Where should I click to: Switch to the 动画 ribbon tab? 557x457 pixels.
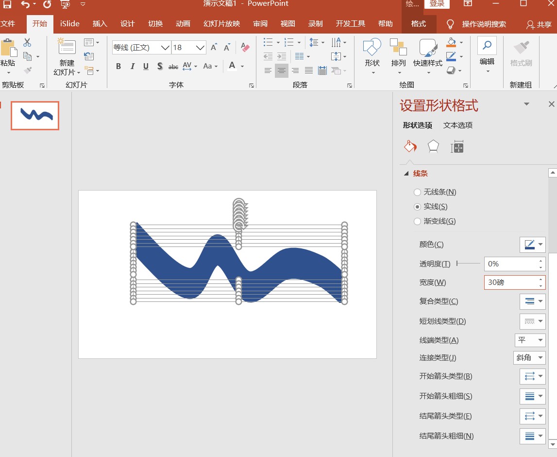click(183, 24)
